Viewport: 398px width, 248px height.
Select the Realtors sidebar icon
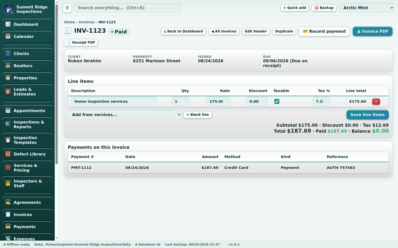[x=8, y=66]
